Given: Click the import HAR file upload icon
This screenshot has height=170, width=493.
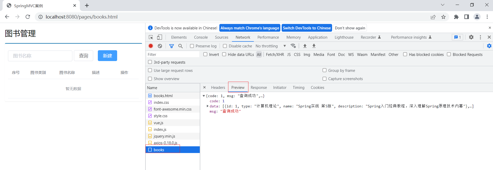Looking at the screenshot, I should pos(305,46).
